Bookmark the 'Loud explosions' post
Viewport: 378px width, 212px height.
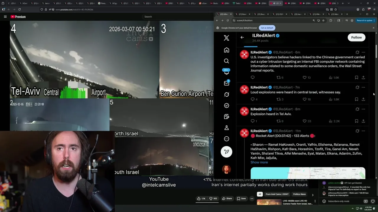point(356,99)
